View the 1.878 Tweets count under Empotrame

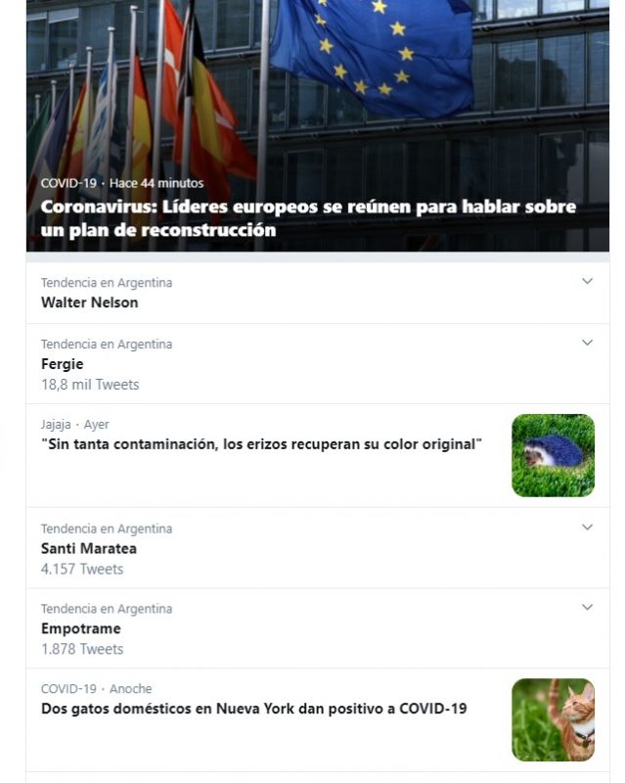[x=82, y=649]
